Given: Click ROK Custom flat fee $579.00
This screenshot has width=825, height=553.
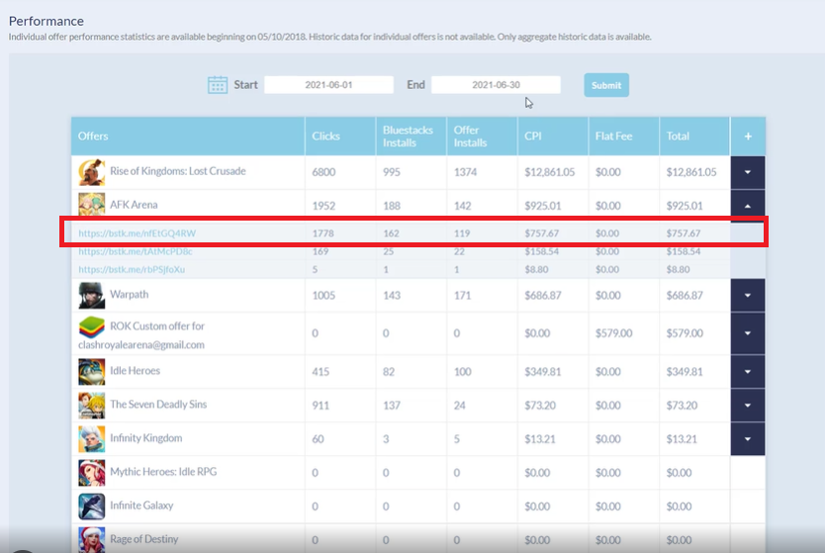Looking at the screenshot, I should [614, 333].
